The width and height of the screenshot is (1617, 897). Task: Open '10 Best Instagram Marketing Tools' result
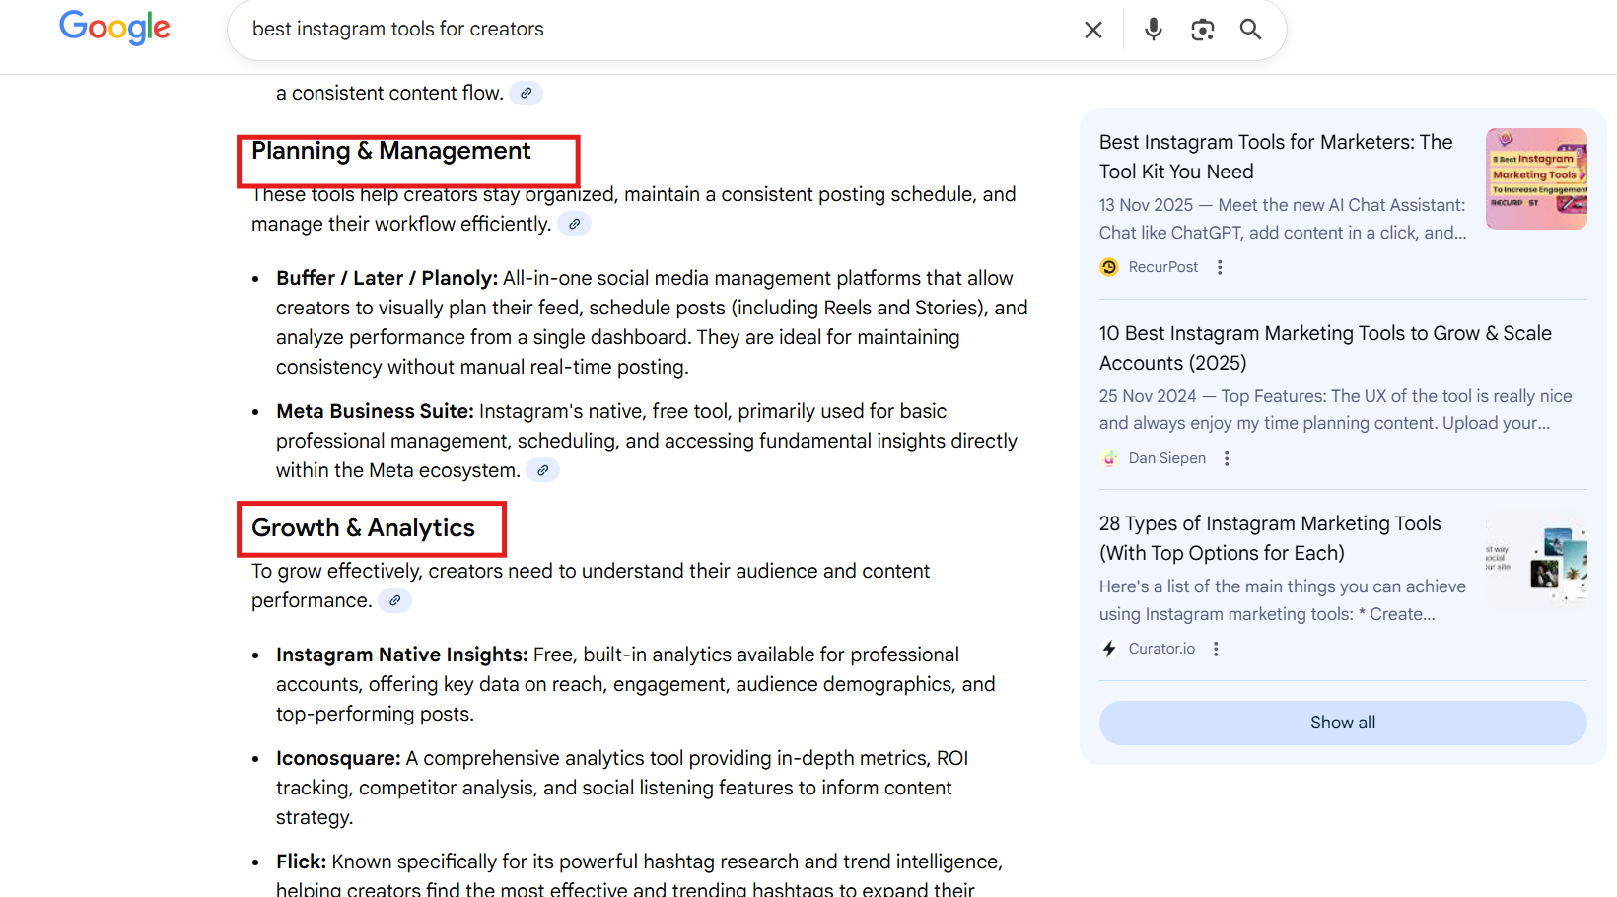click(1324, 348)
